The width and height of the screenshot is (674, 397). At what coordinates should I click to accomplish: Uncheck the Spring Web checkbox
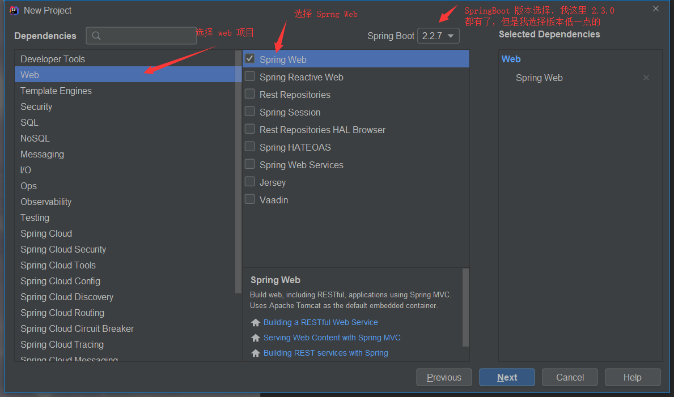[x=250, y=58]
